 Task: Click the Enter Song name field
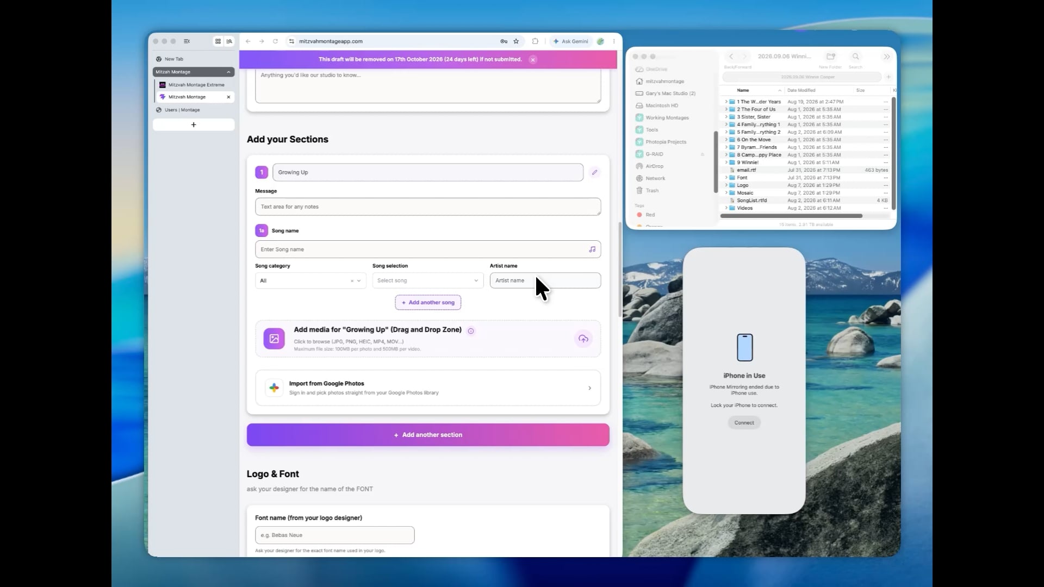click(x=428, y=249)
